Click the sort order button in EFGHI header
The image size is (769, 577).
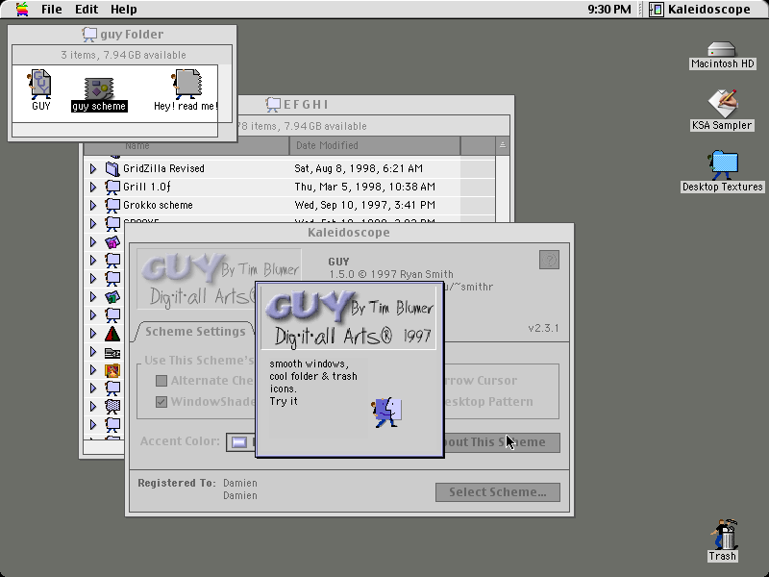point(502,145)
